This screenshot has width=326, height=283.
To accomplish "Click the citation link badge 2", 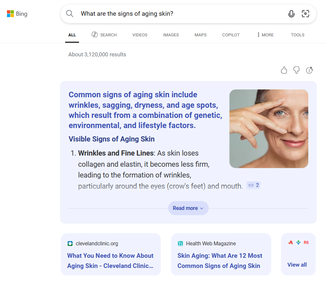I will pyautogui.click(x=253, y=185).
